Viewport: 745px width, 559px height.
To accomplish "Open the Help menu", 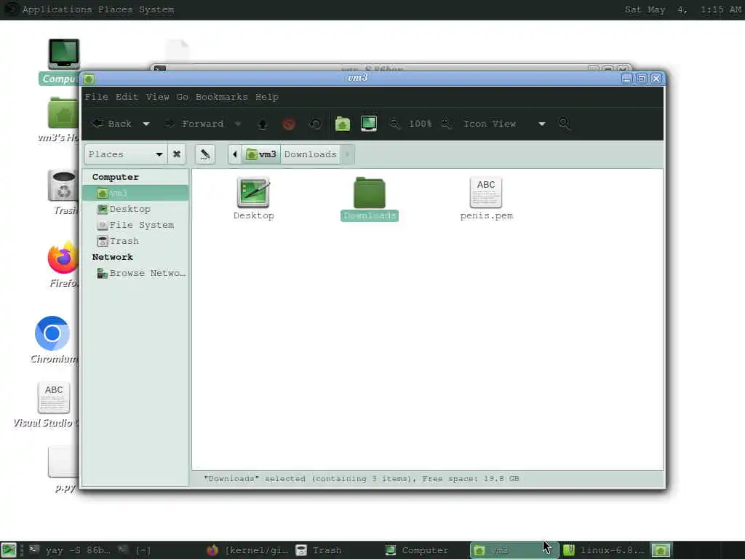I will point(267,97).
